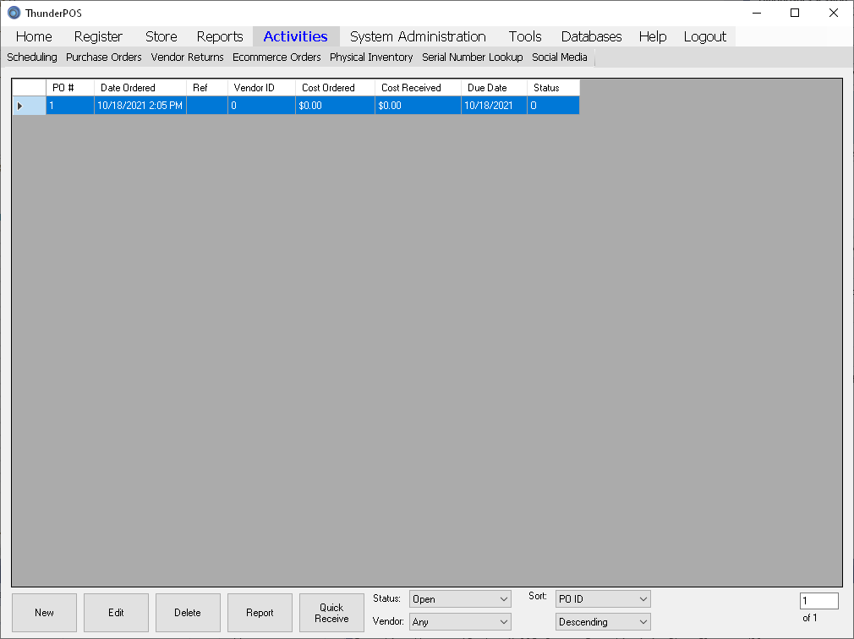Open Serial Number Lookup
Screen dimensions: 854x639
472,57
